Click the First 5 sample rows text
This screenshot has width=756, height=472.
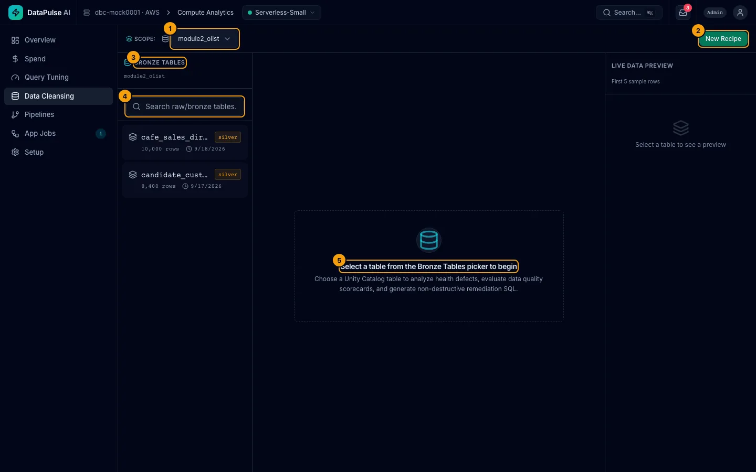click(636, 82)
